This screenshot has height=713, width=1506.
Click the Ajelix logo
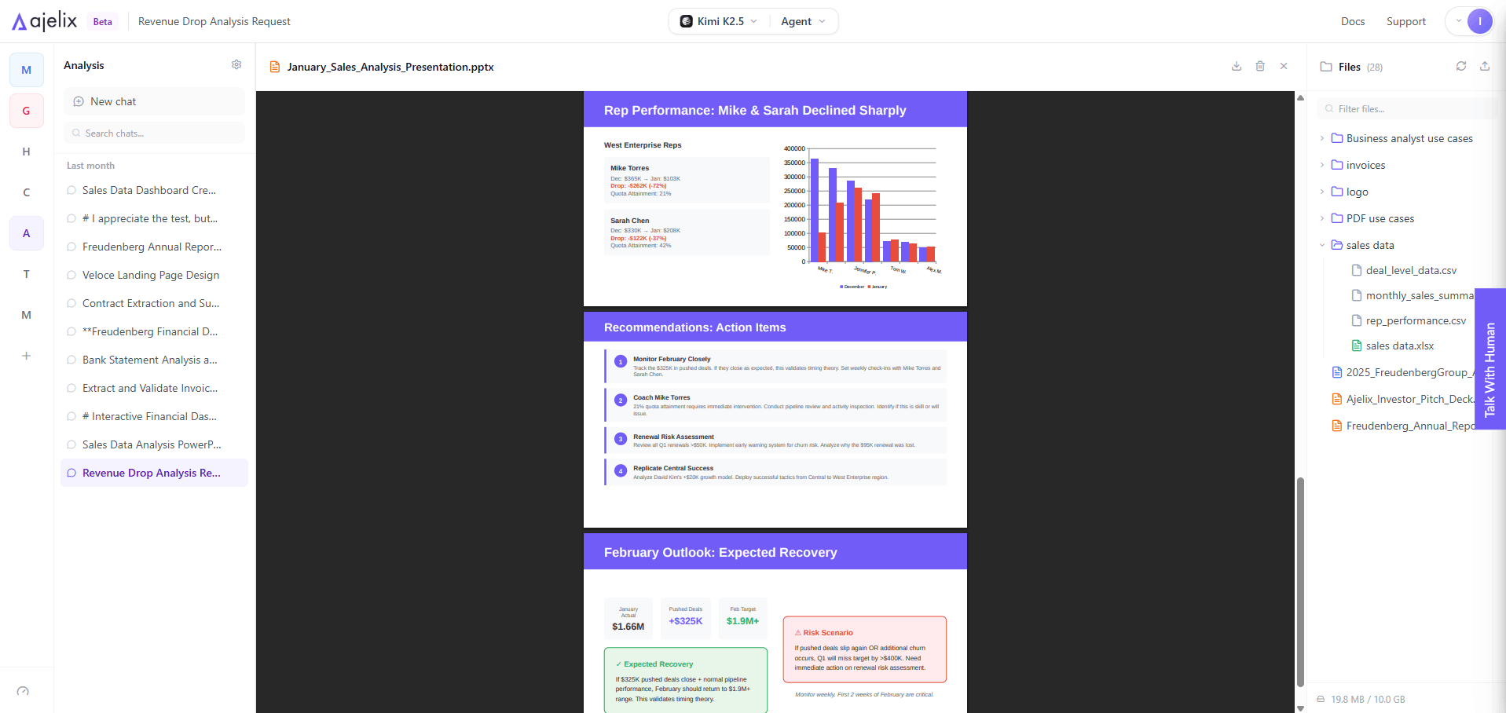45,21
